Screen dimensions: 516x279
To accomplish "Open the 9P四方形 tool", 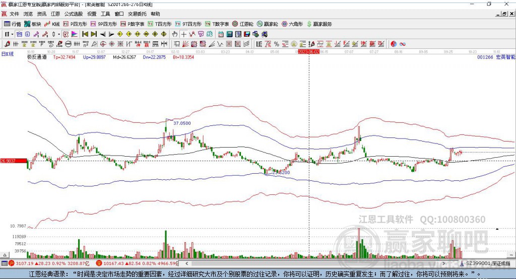I will (x=104, y=24).
